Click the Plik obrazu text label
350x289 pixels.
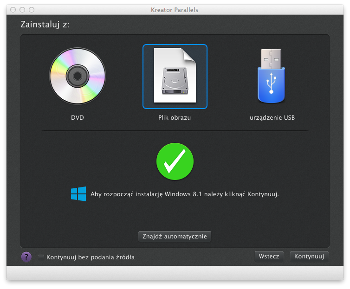click(175, 118)
